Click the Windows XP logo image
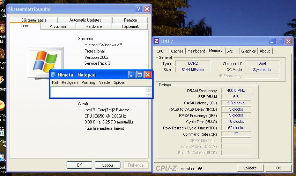296x176 pixels. tap(45, 62)
